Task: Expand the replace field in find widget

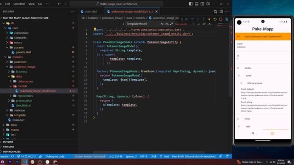Action: tap(124, 24)
